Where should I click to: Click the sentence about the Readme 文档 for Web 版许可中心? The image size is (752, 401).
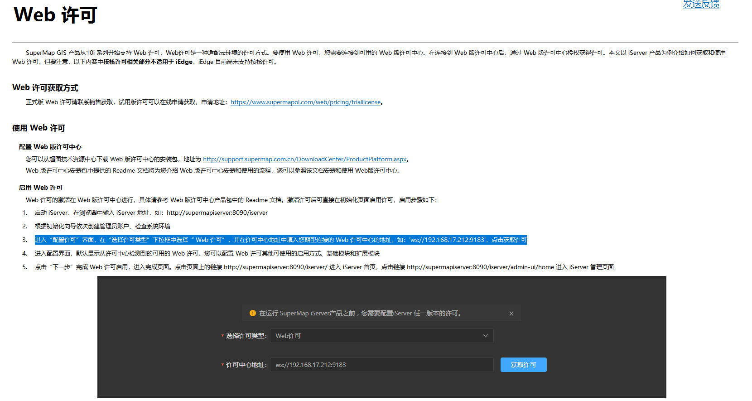click(x=213, y=171)
